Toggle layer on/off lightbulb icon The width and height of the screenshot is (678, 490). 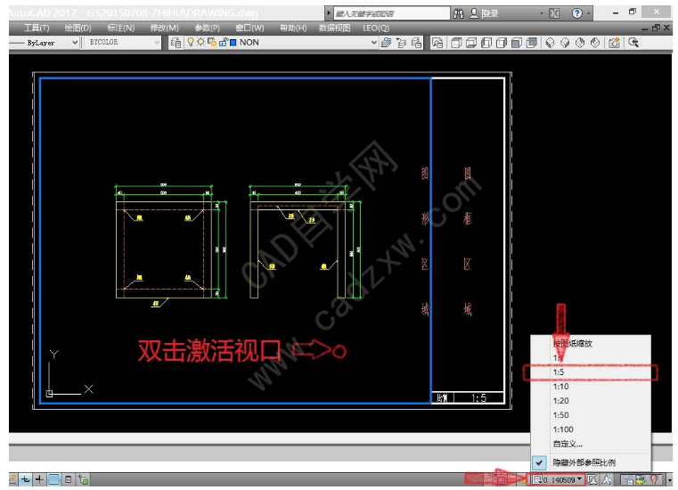[191, 42]
